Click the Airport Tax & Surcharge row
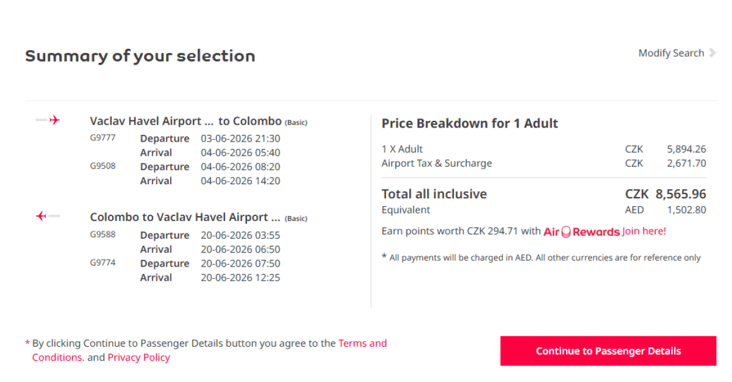This screenshot has width=732, height=382. point(436,163)
